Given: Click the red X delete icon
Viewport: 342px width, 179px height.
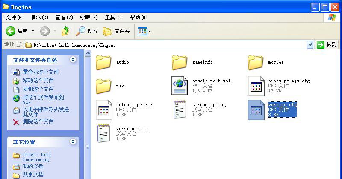Looking at the screenshot, I should click(x=16, y=122).
